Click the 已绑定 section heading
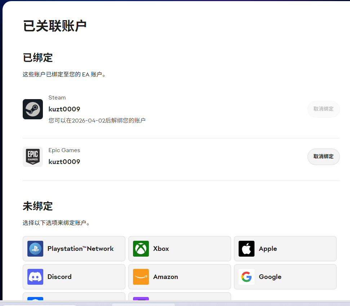 [38, 58]
